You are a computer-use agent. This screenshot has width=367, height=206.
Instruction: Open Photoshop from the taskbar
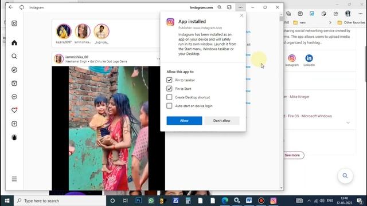pos(139,201)
